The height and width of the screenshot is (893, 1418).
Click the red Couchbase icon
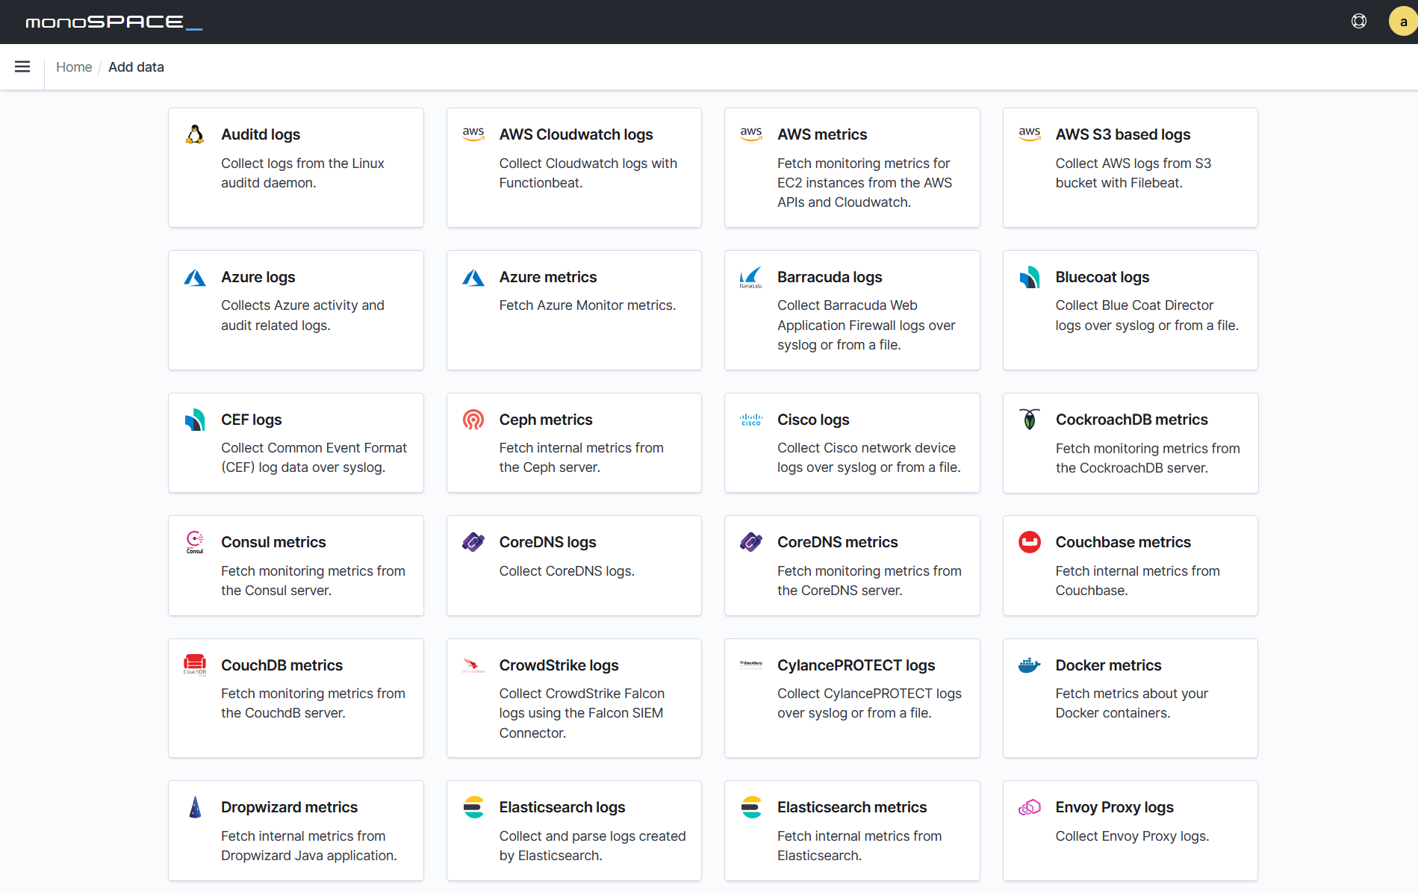1030,542
